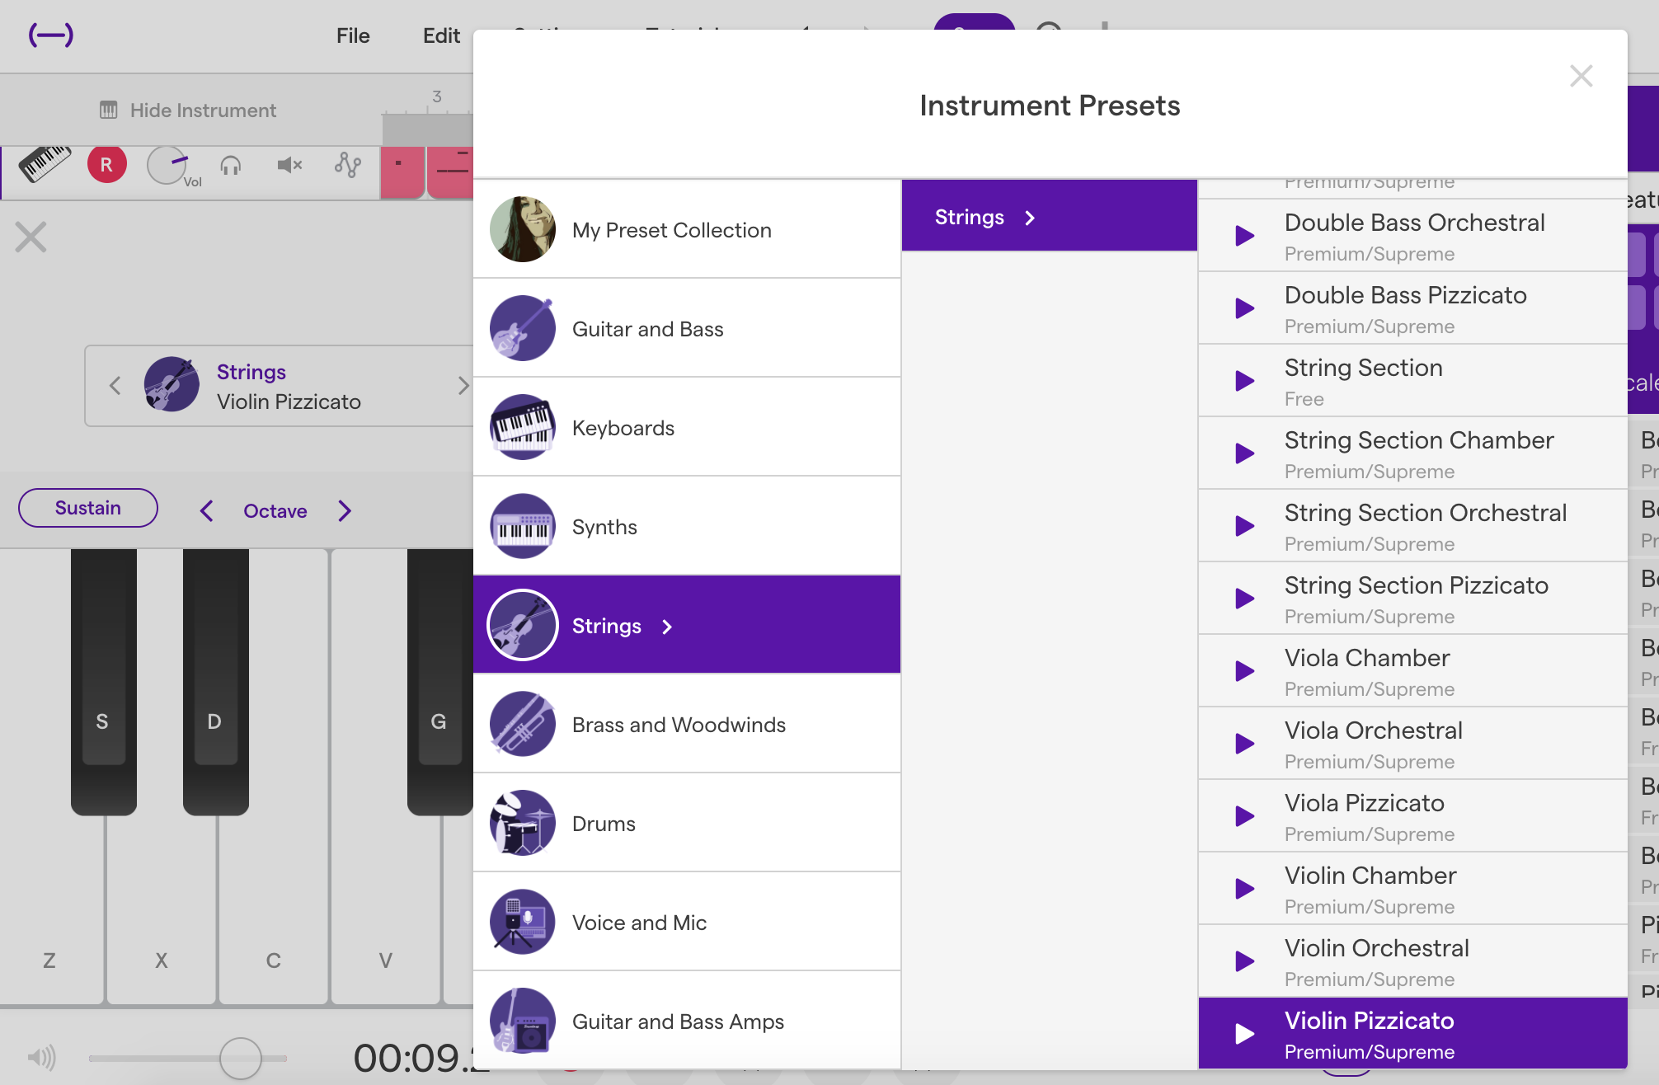The image size is (1659, 1085).
Task: Click the Sustain button
Action: (x=88, y=508)
